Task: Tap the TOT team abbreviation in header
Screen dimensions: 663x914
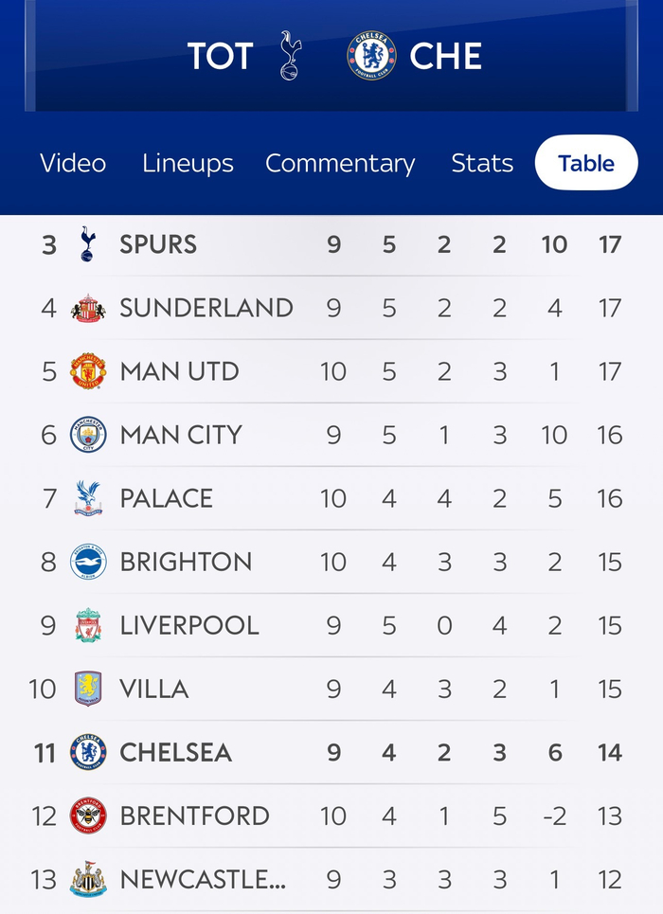Action: point(220,56)
